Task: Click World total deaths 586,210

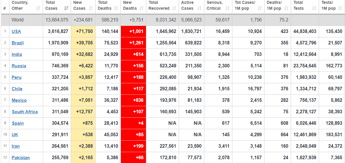Action: [110, 20]
